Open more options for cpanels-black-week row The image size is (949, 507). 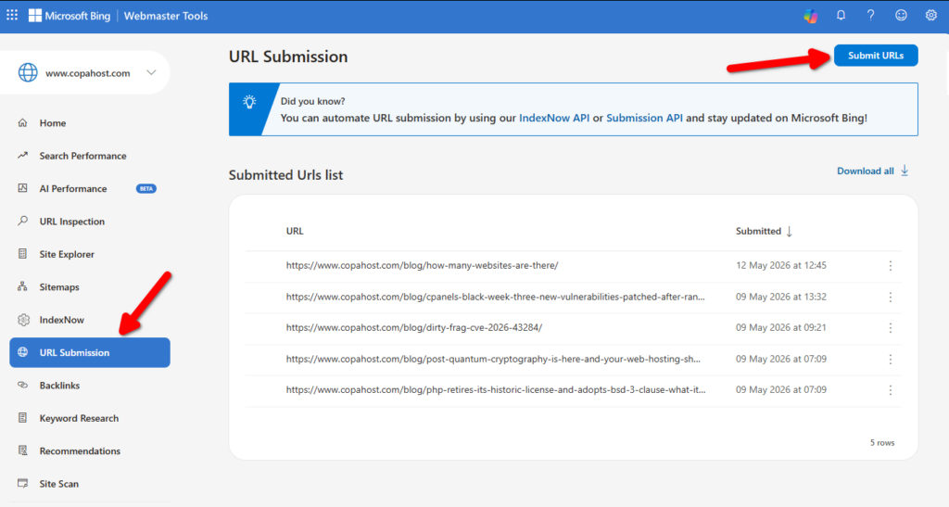[891, 297]
